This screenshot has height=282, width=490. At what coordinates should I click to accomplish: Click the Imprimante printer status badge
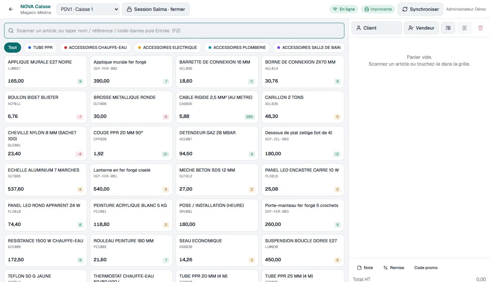pos(378,9)
